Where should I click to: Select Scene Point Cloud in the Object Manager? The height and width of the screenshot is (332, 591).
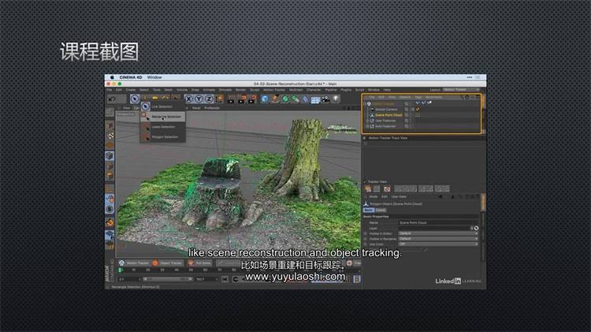coord(388,115)
